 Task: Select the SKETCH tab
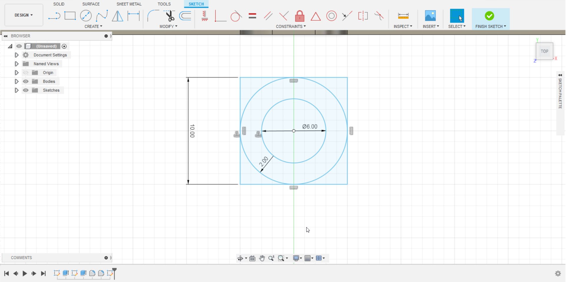coord(196,4)
